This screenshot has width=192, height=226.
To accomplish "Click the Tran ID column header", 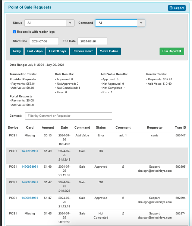I will 180,127.
